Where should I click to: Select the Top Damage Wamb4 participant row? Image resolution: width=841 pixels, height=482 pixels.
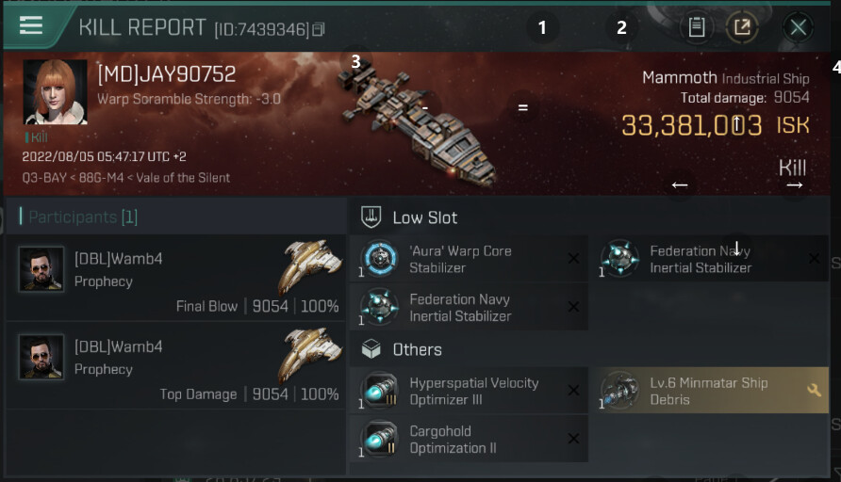click(174, 368)
